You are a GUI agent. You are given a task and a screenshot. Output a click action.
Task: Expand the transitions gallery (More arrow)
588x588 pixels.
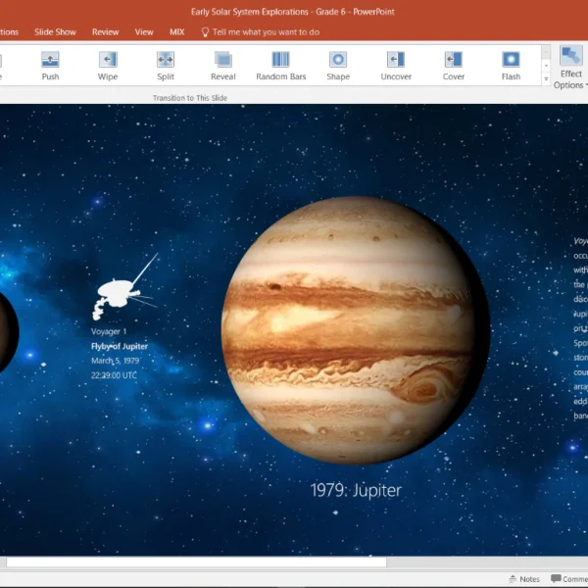[546, 78]
